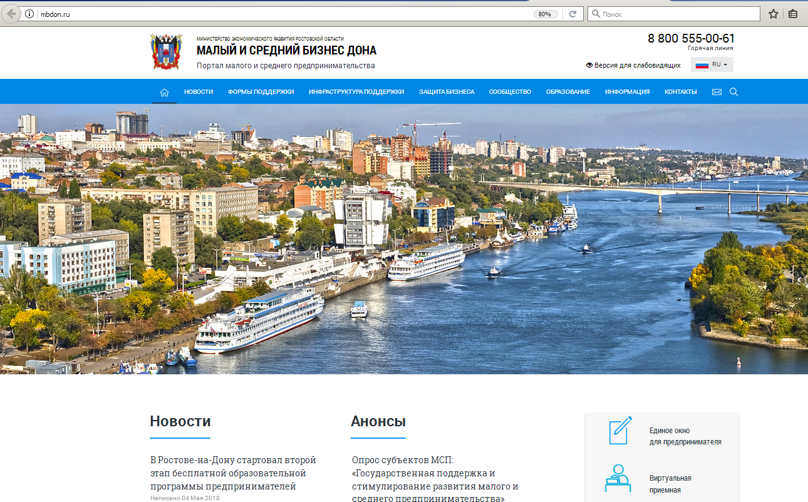Click the Единое окно document pencil icon
Screen dimensions: 808x502
point(620,431)
